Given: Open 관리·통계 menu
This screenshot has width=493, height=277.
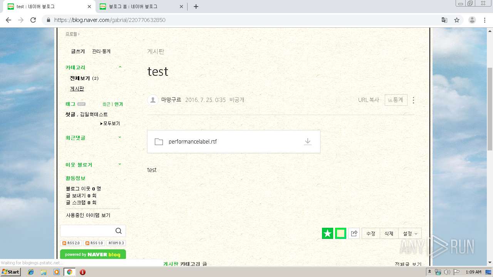Looking at the screenshot, I should point(101,51).
